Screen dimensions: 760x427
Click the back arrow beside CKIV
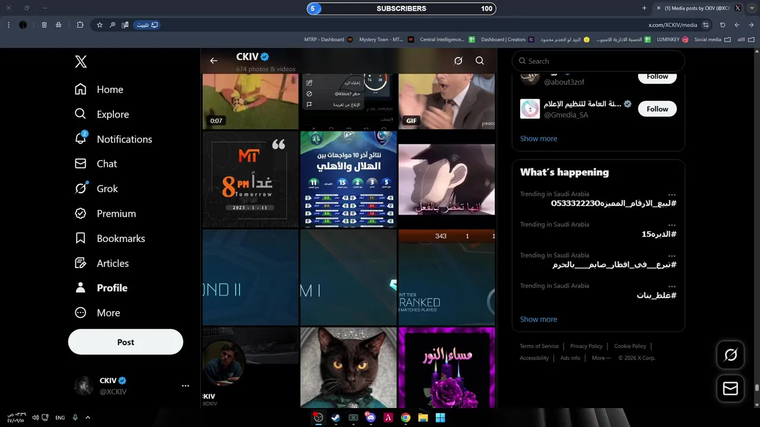[x=214, y=60]
